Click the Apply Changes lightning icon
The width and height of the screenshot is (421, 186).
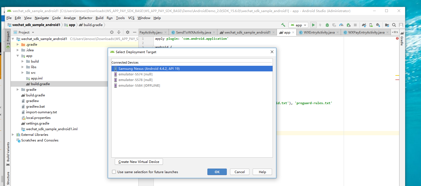pos(320,25)
